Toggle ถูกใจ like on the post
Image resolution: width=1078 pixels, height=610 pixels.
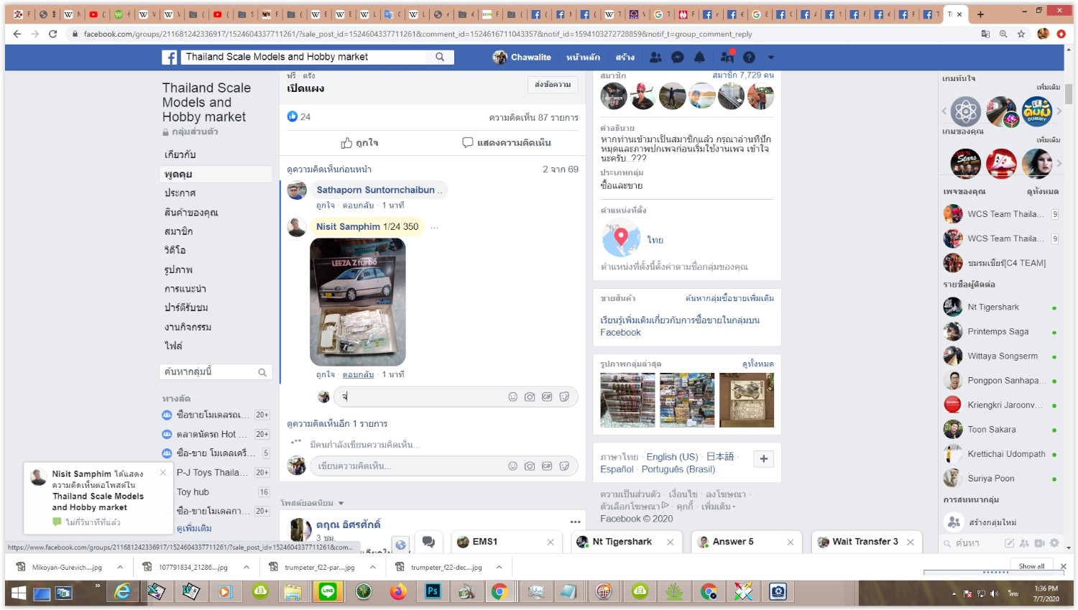pos(359,143)
